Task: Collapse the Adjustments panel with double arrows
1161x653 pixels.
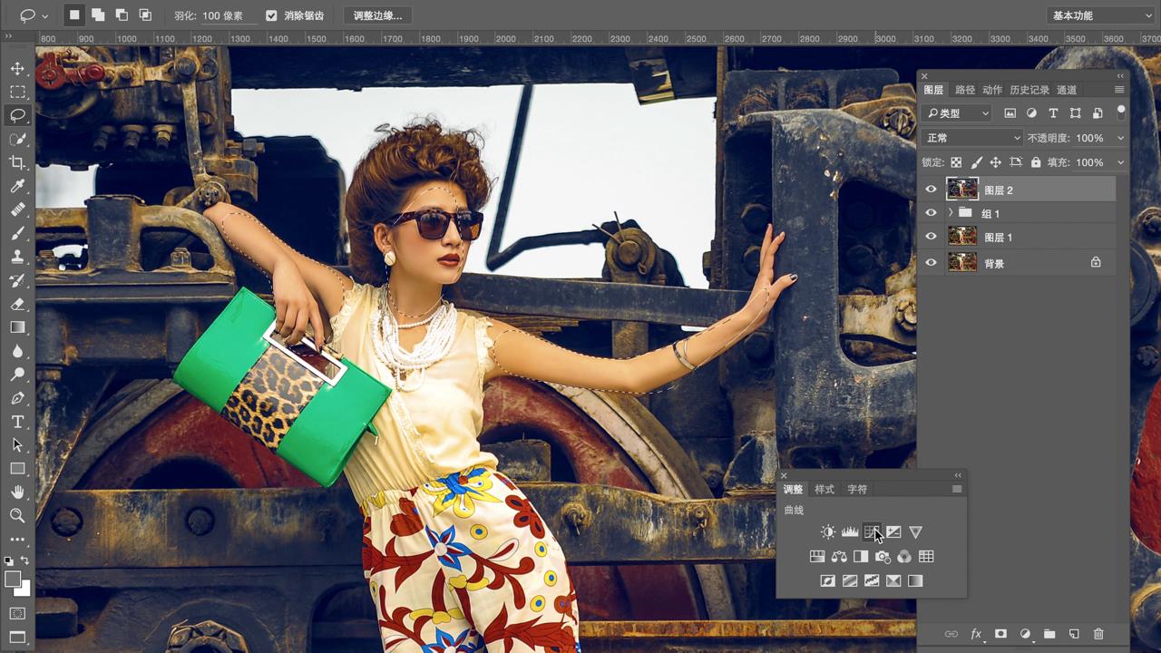Action: click(958, 475)
